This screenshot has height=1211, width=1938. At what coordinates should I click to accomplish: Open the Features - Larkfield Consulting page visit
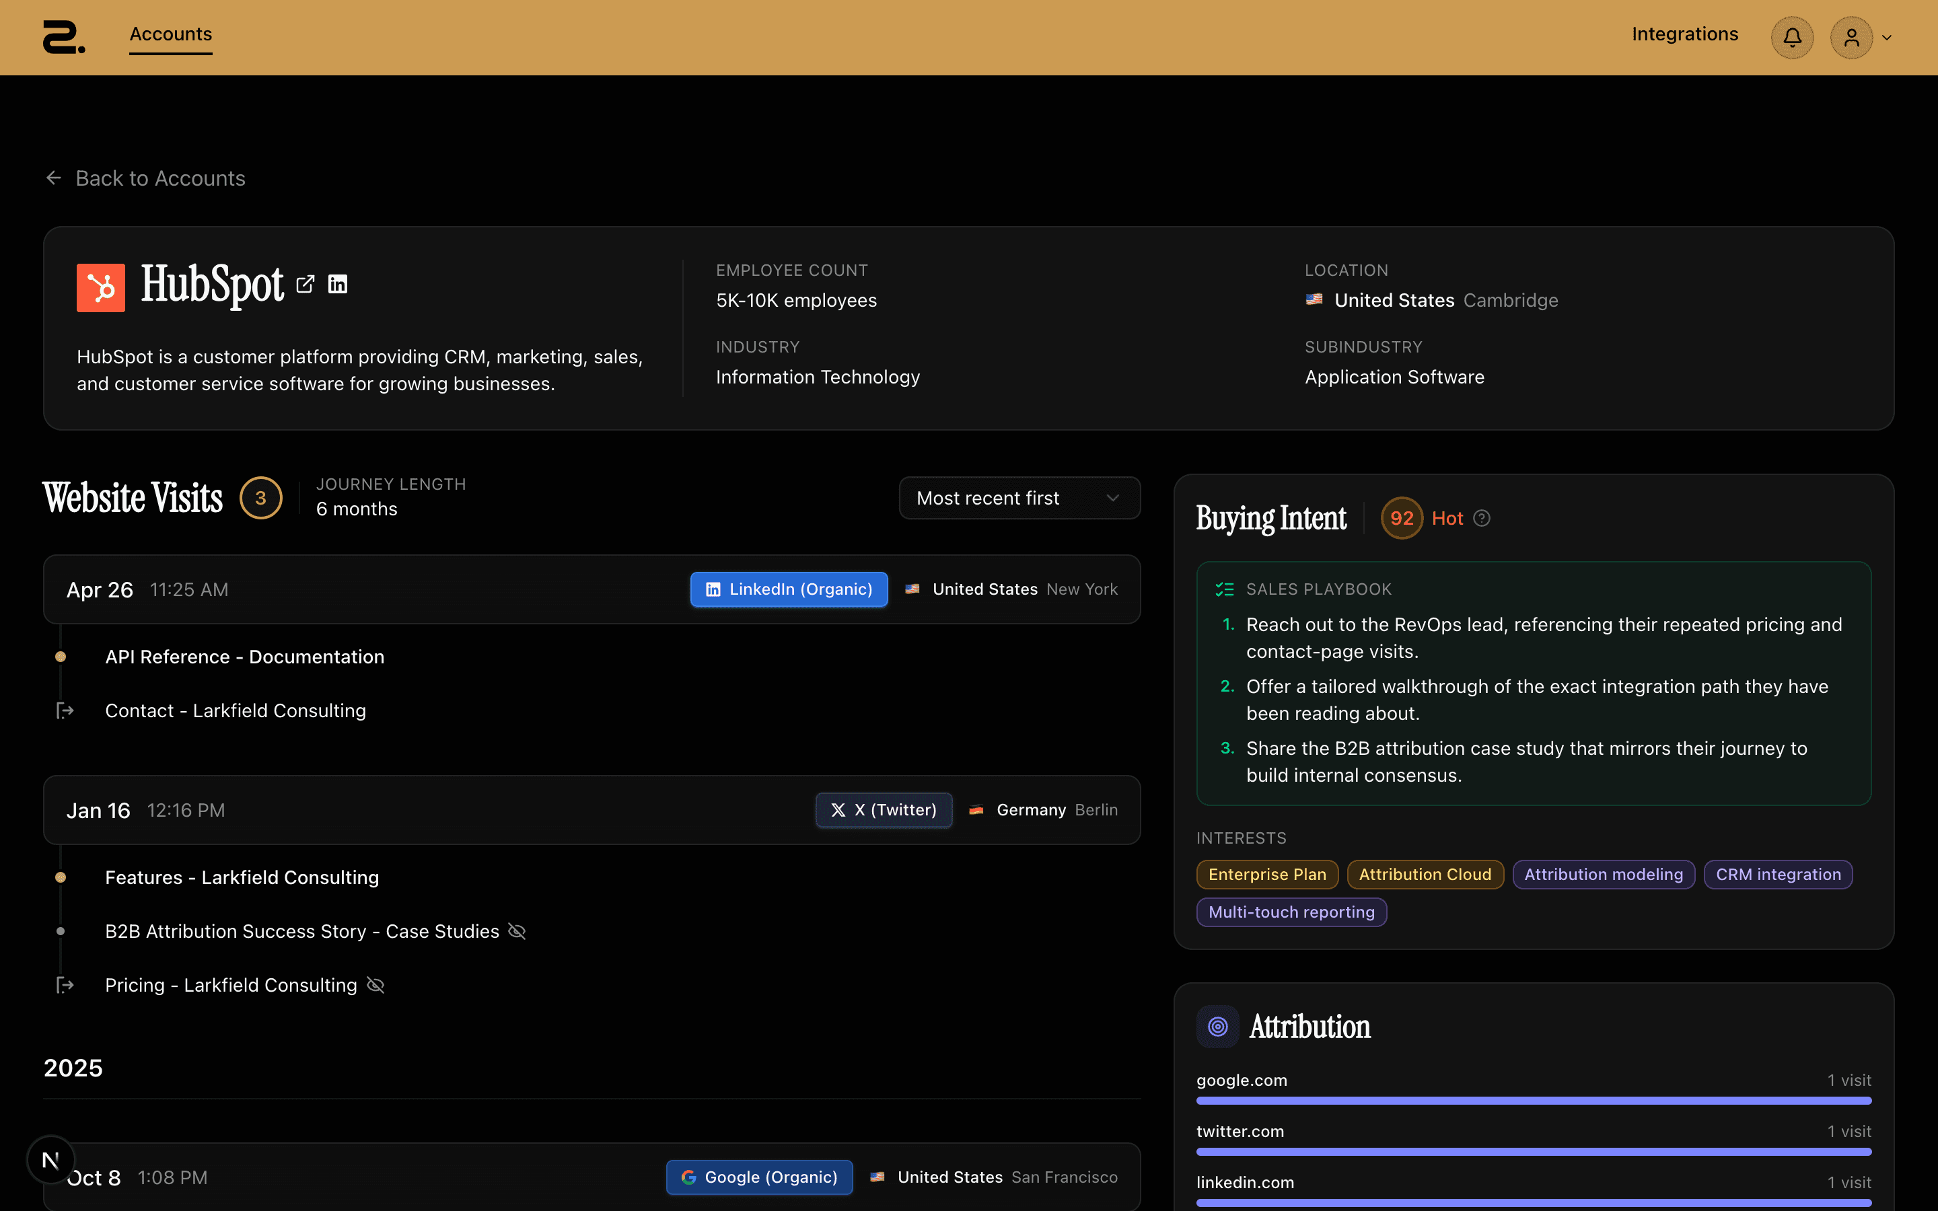click(x=242, y=877)
